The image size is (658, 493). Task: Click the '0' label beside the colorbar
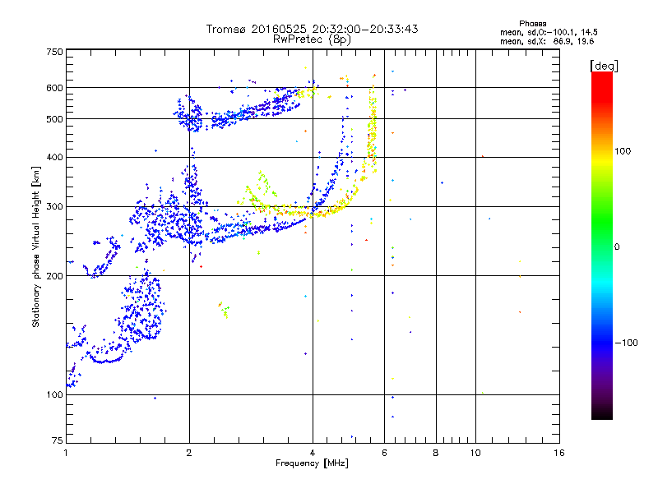coord(617,247)
